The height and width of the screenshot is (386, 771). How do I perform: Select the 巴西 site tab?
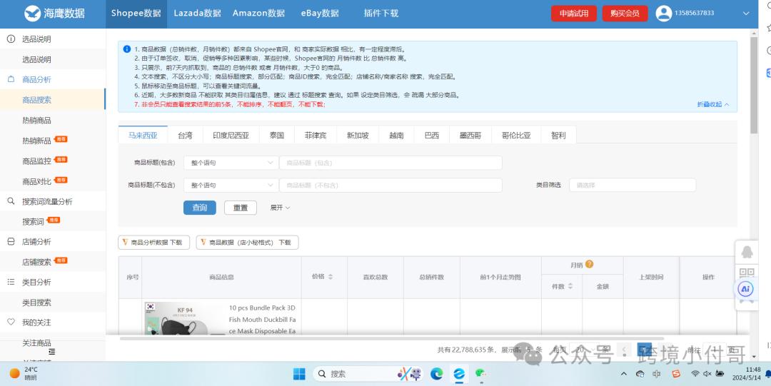[x=432, y=136]
